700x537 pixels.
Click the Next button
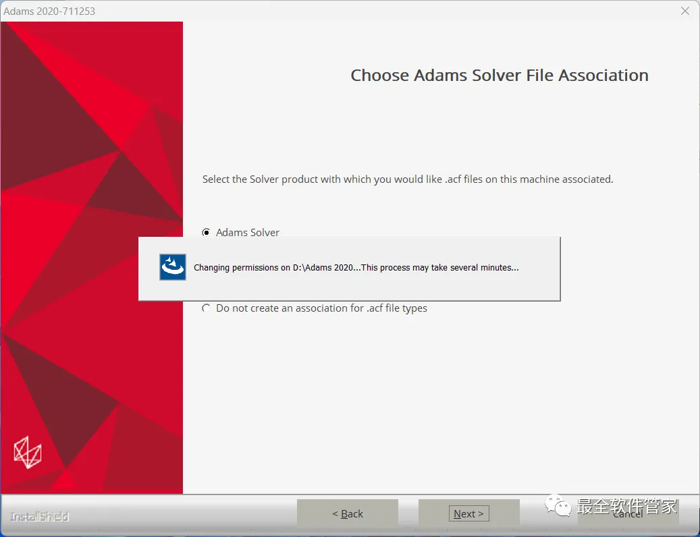pos(468,513)
